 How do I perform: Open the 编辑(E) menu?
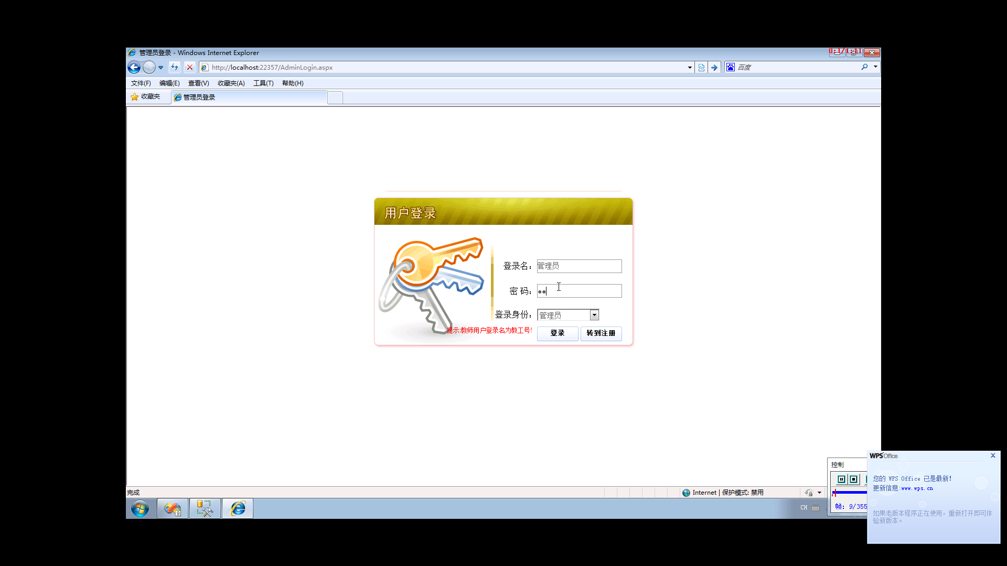tap(169, 83)
